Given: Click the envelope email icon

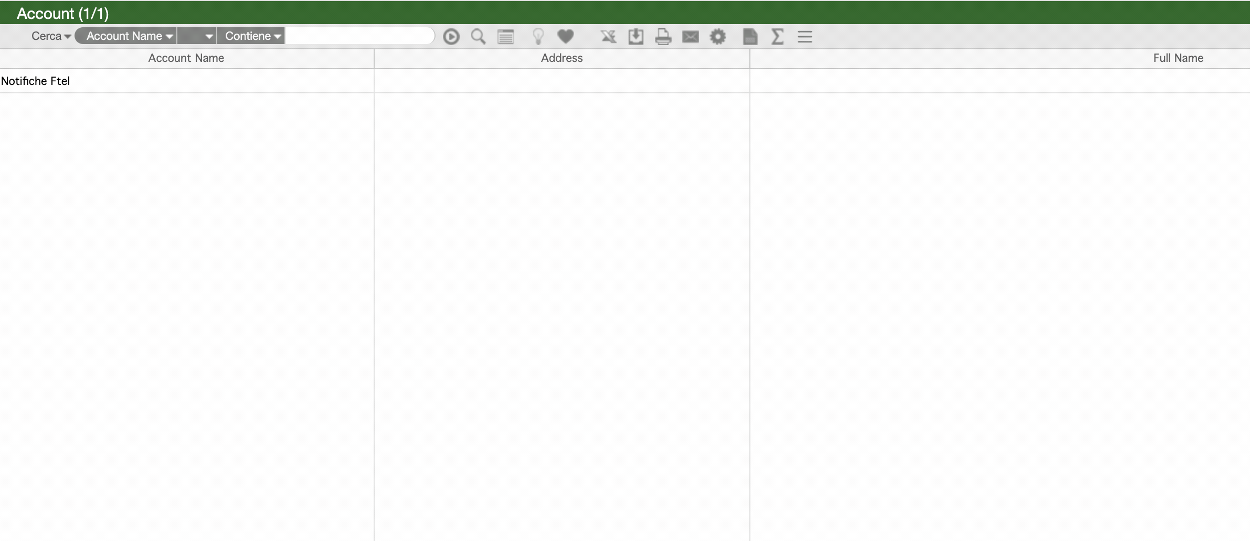Looking at the screenshot, I should [691, 37].
